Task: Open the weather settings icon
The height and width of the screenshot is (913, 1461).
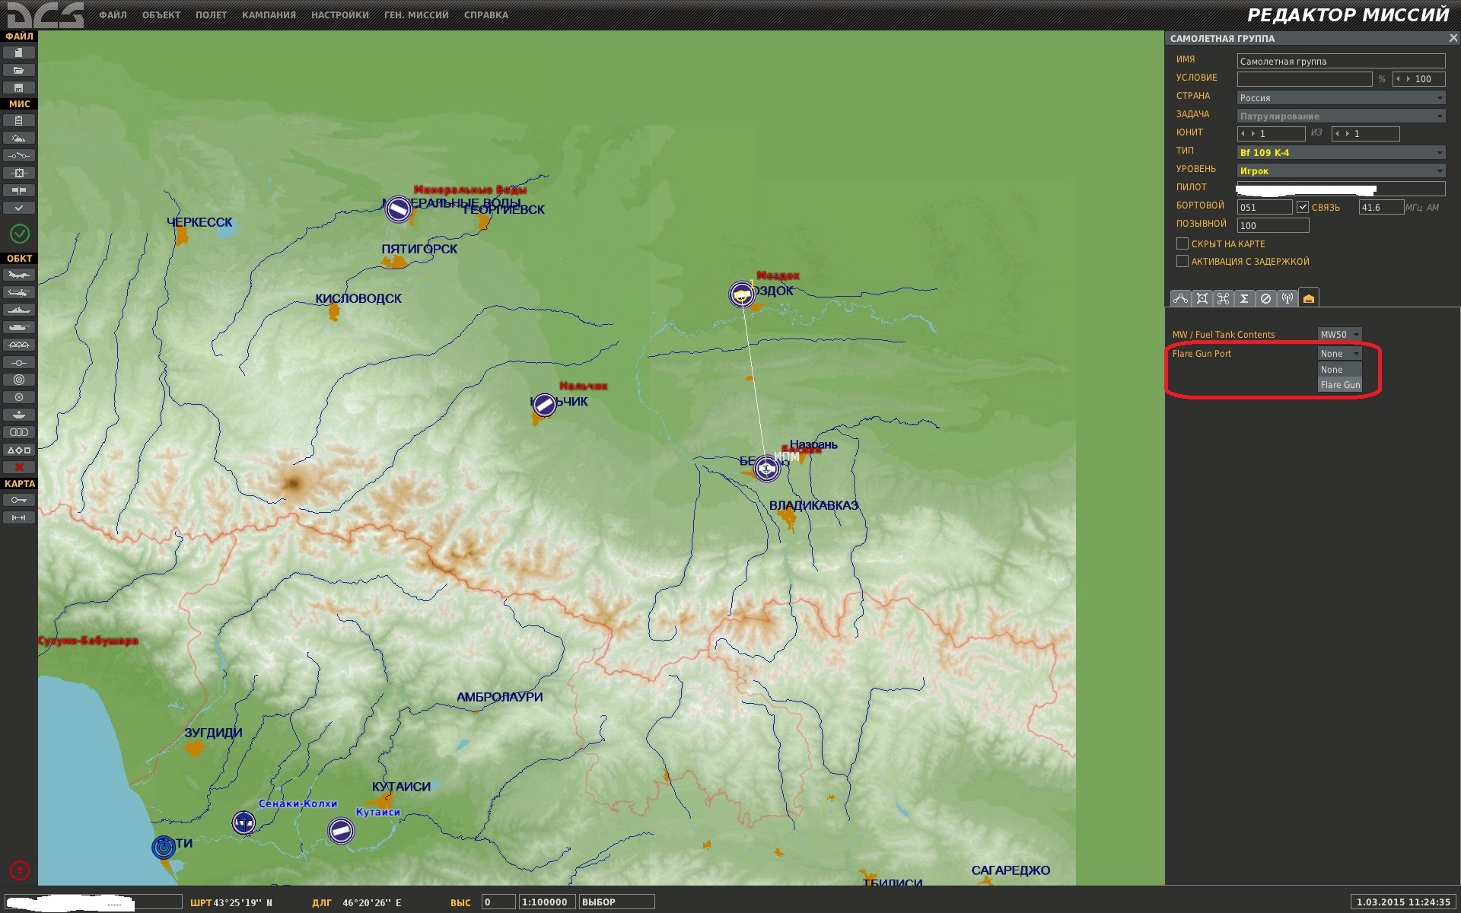Action: point(19,138)
